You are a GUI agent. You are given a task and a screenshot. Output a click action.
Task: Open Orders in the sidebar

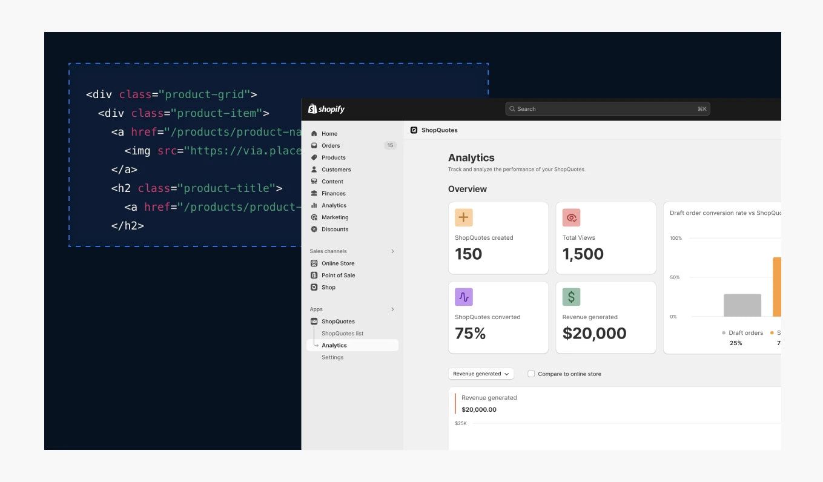click(331, 145)
